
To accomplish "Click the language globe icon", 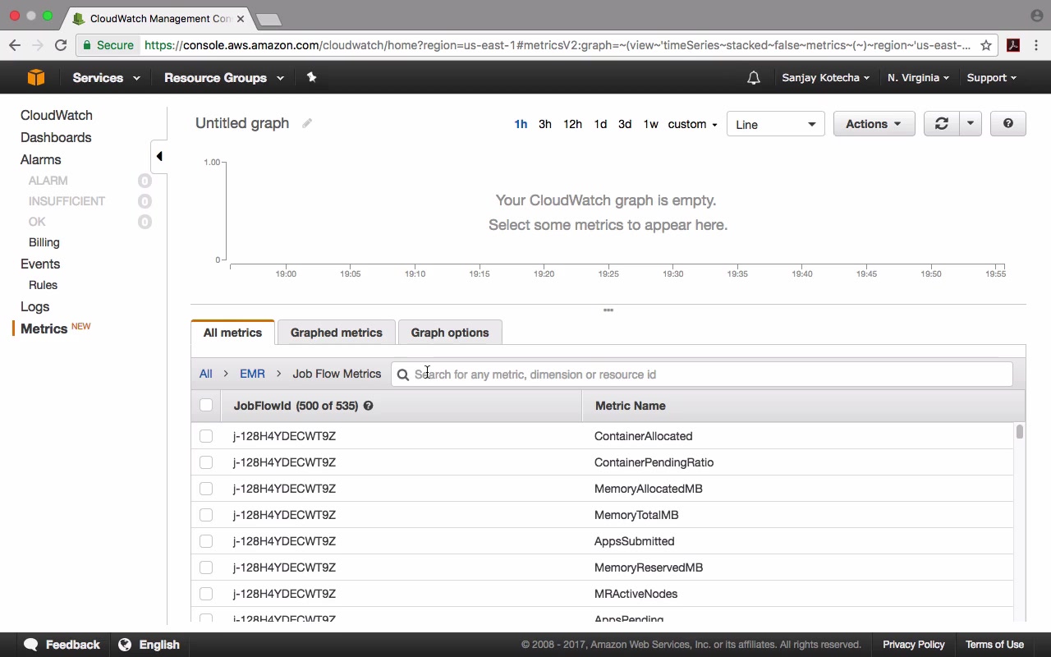I will (125, 645).
